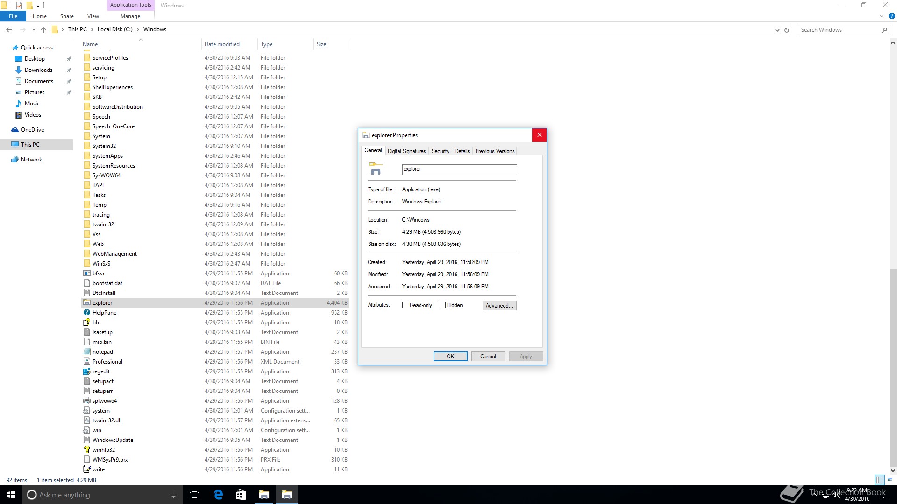Click the Cortana microphone icon

pyautogui.click(x=173, y=495)
